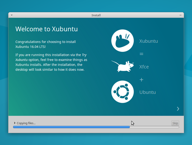Click the Xfce mouse logo
This screenshot has height=145, width=192.
tap(123, 66)
